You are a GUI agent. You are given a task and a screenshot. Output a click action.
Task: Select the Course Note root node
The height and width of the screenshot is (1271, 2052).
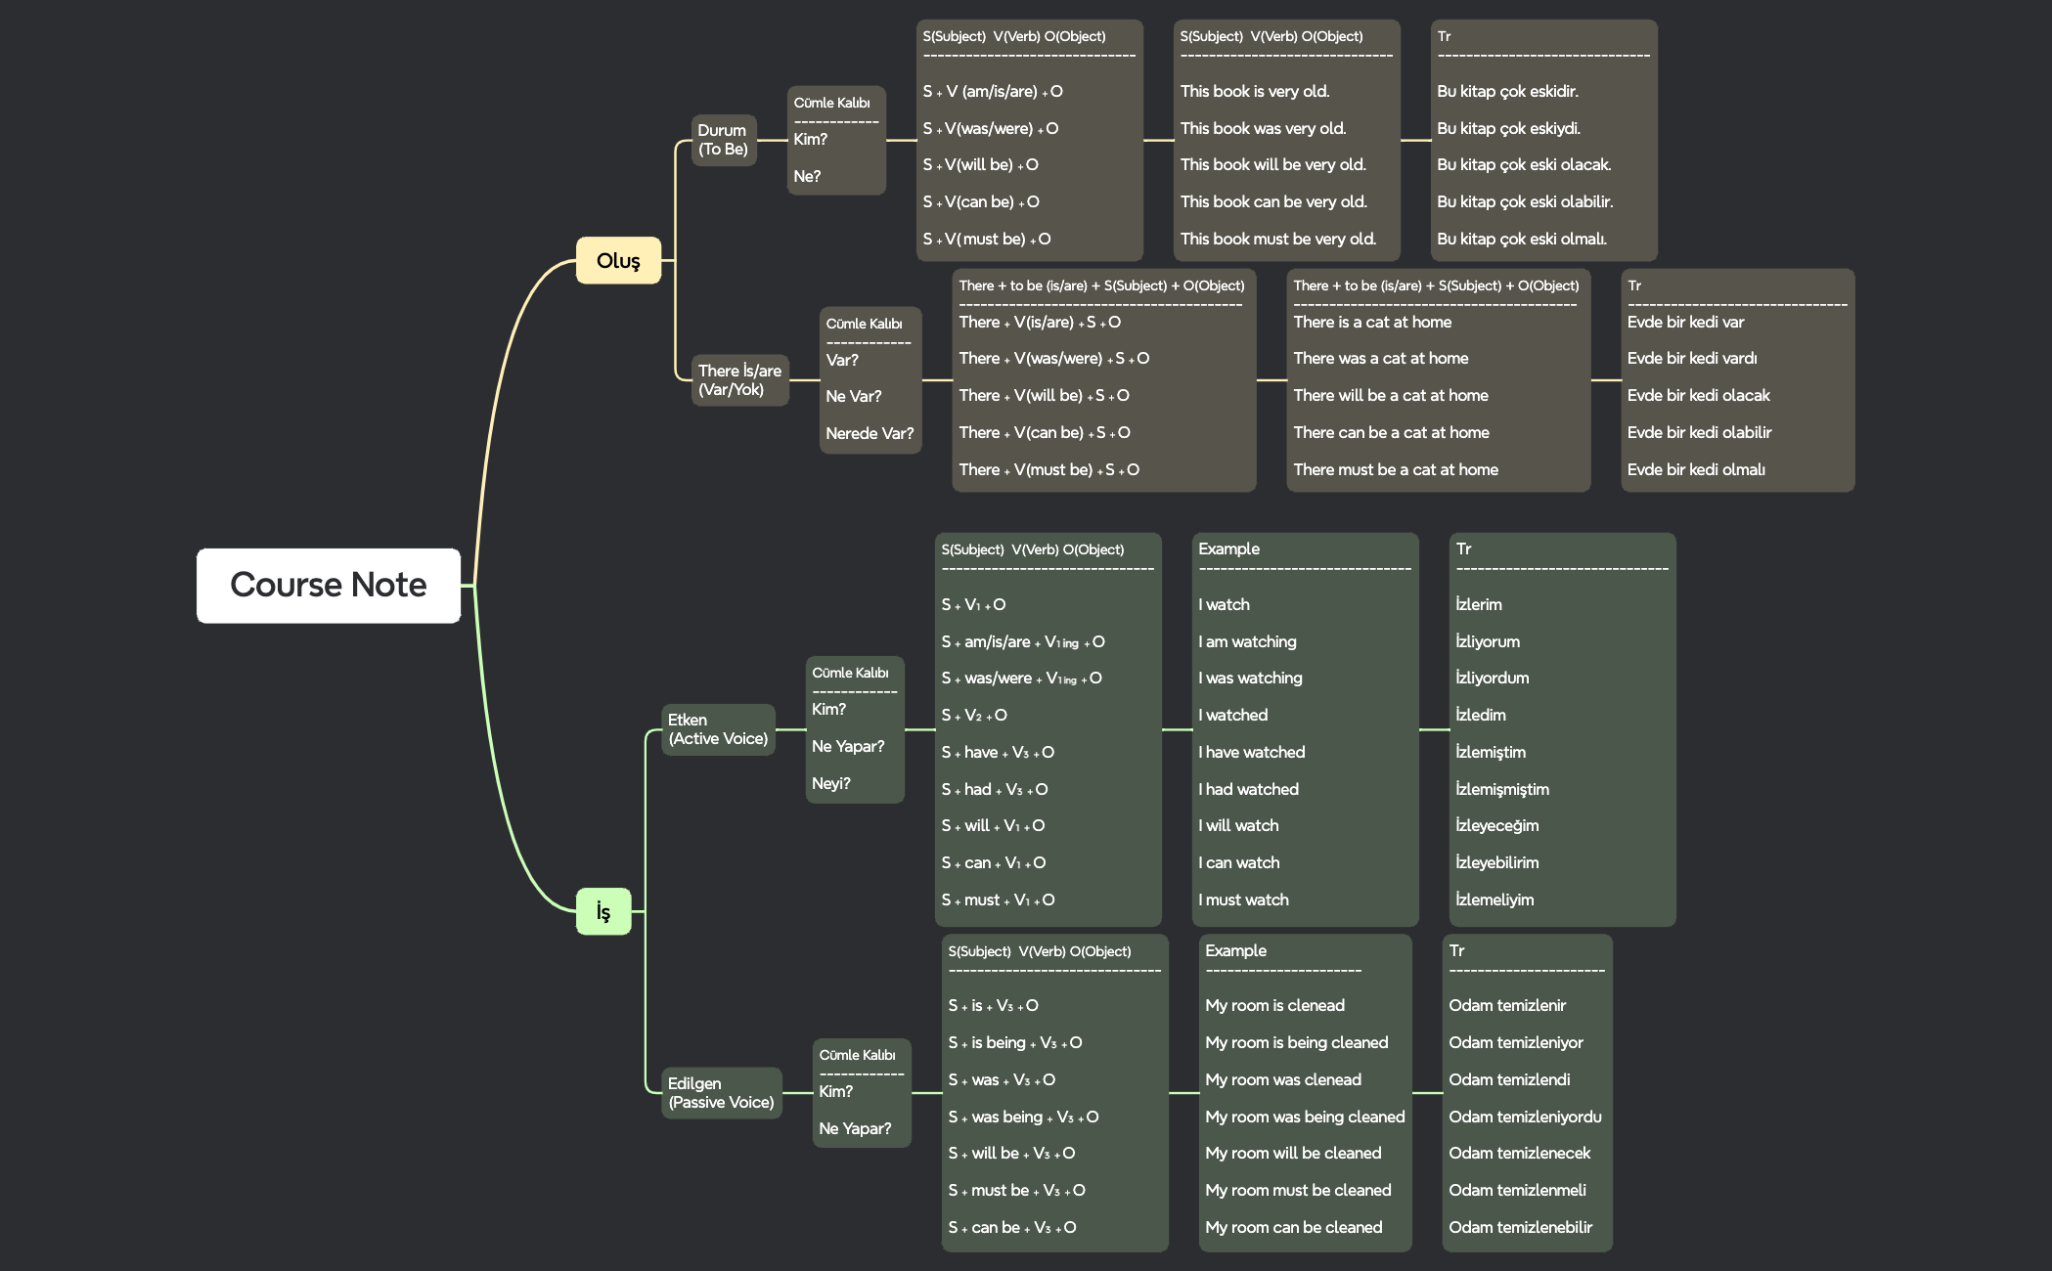coord(328,585)
